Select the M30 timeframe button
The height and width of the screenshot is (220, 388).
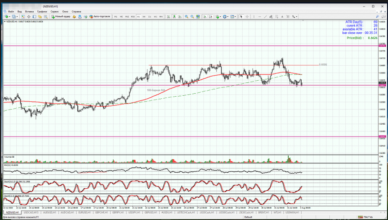(x=133, y=17)
